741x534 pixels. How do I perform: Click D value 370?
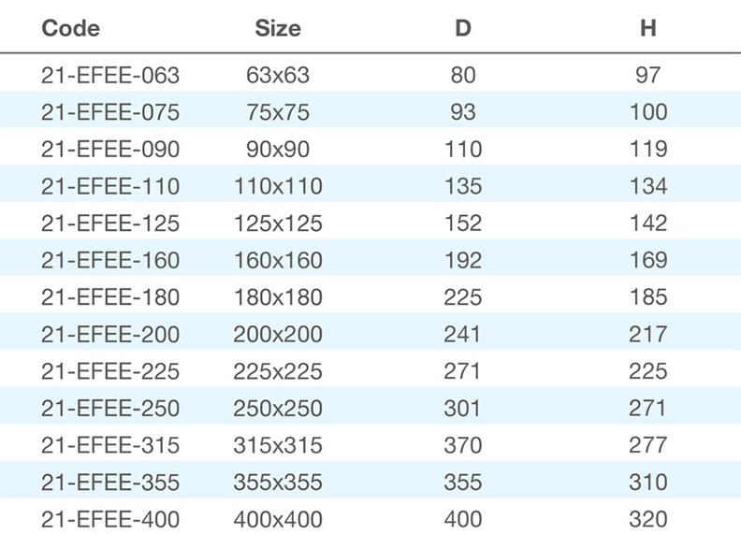pyautogui.click(x=463, y=445)
